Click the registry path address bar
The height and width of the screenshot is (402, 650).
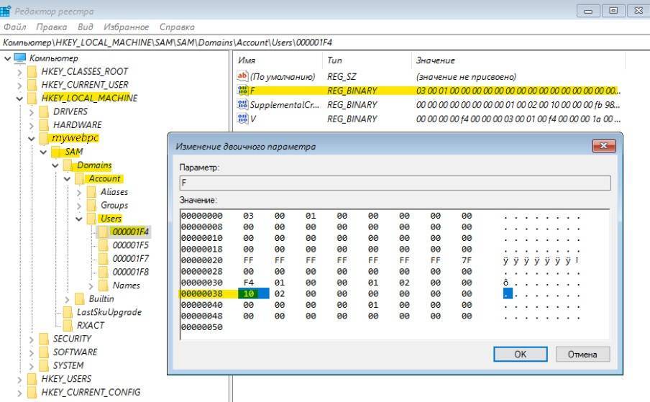[324, 42]
